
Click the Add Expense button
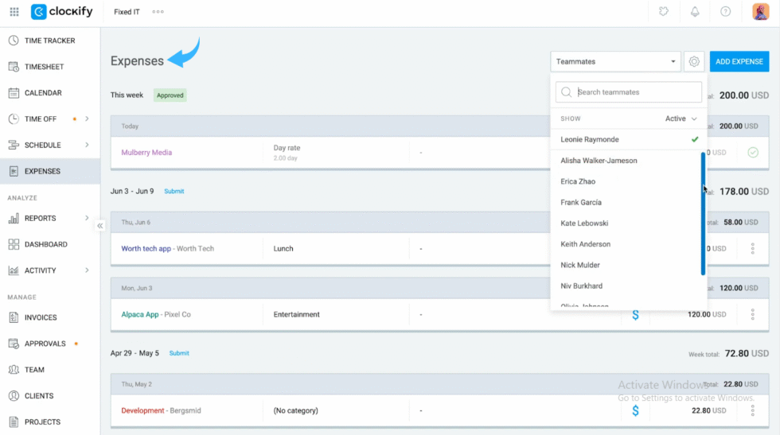[x=739, y=62]
